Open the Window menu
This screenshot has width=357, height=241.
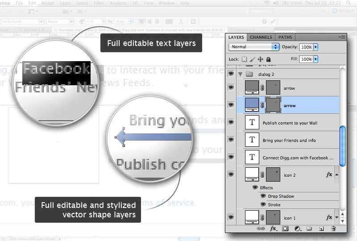click(166, 3)
